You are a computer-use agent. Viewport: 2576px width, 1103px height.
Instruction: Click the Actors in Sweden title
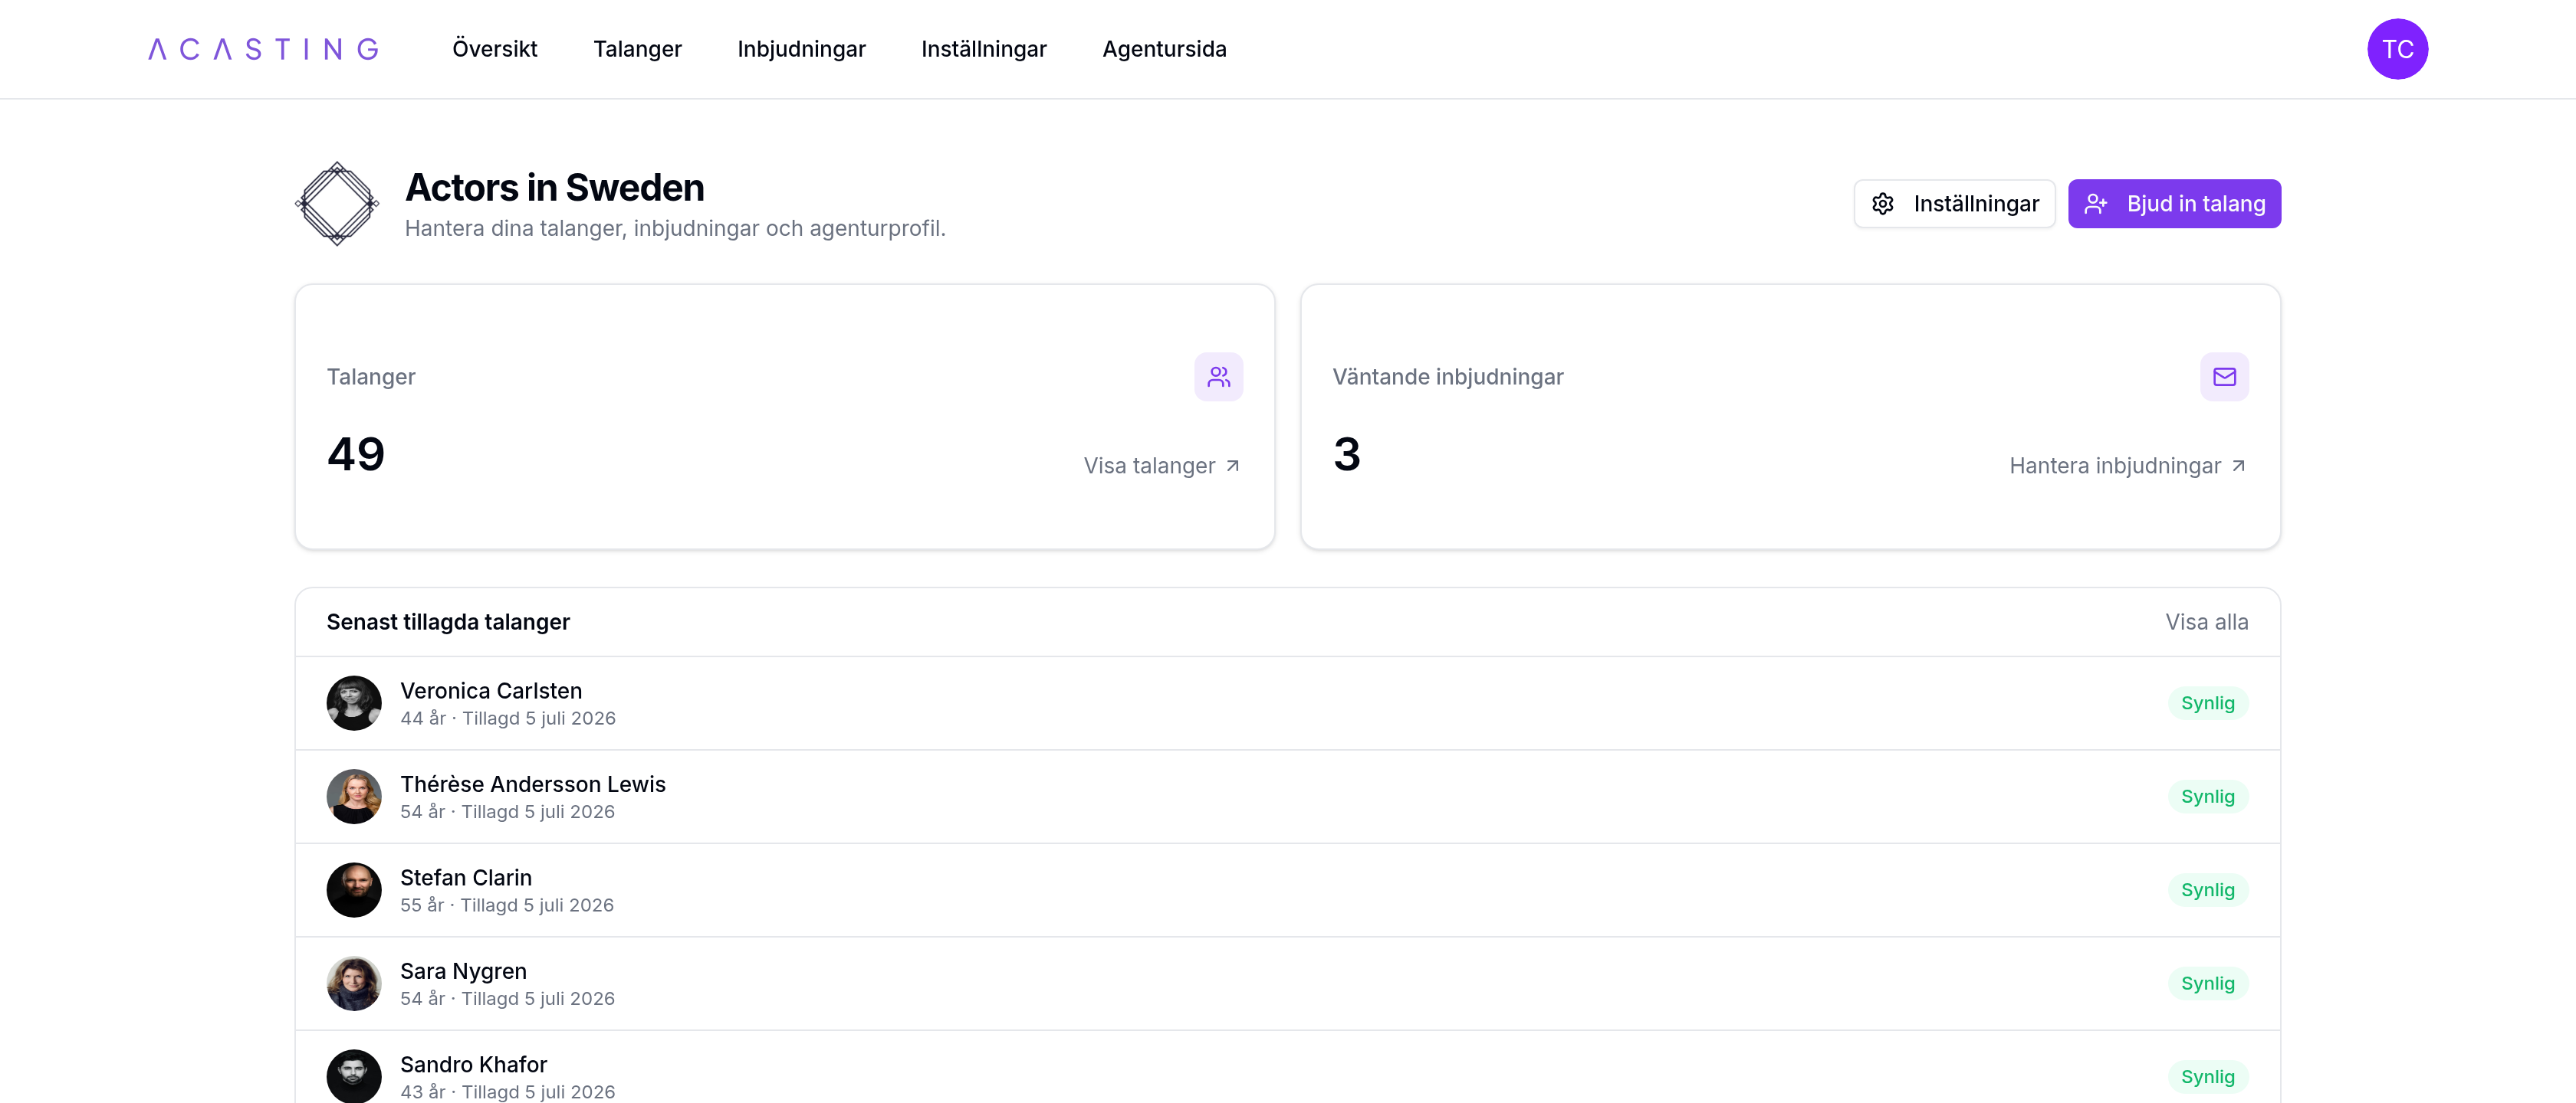pyautogui.click(x=554, y=188)
